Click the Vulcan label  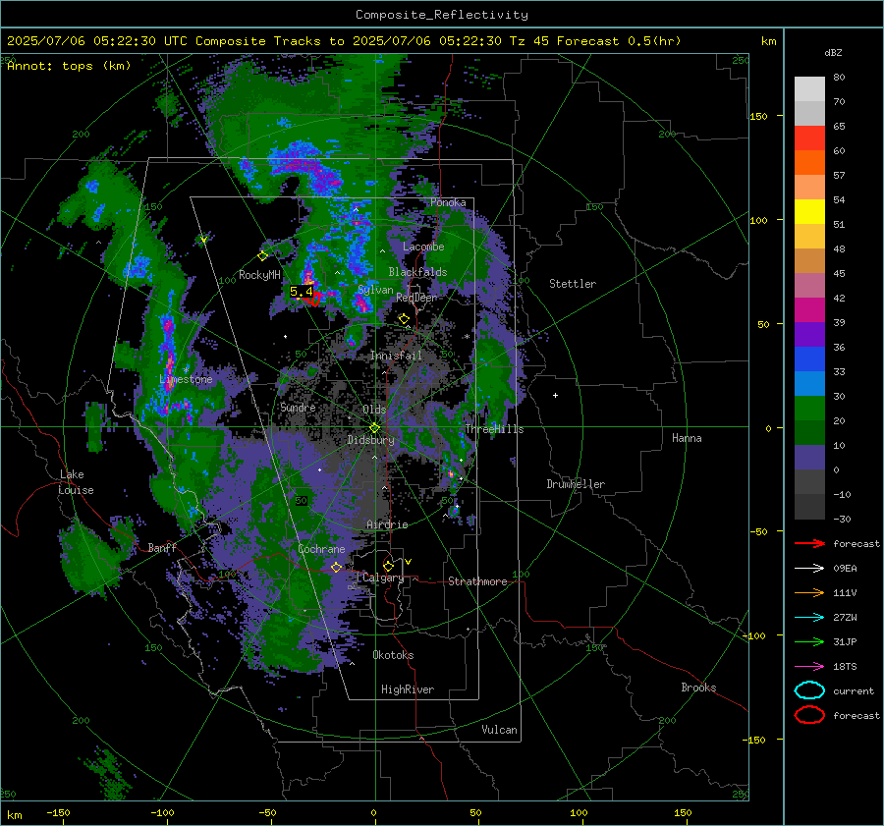500,730
